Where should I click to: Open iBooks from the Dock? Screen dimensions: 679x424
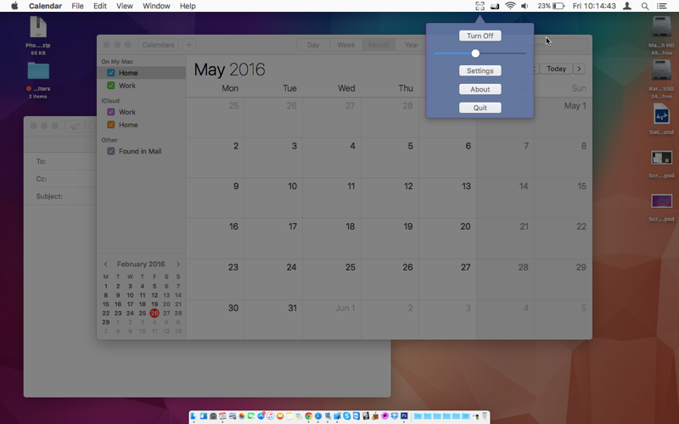(x=280, y=416)
